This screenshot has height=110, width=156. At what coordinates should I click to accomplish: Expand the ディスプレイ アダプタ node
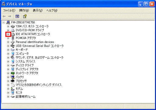8,69
